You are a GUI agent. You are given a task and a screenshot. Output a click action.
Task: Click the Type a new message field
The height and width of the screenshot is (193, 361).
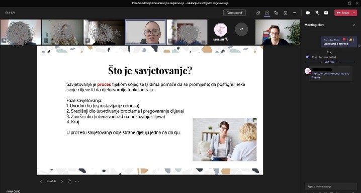pos(331,186)
